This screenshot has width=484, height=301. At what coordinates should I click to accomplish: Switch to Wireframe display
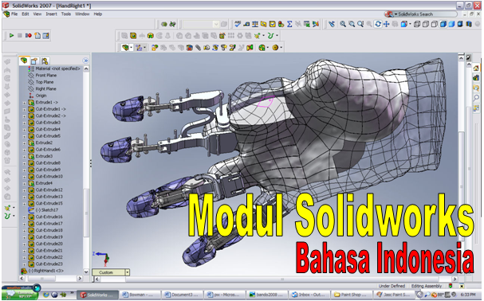coord(417,24)
